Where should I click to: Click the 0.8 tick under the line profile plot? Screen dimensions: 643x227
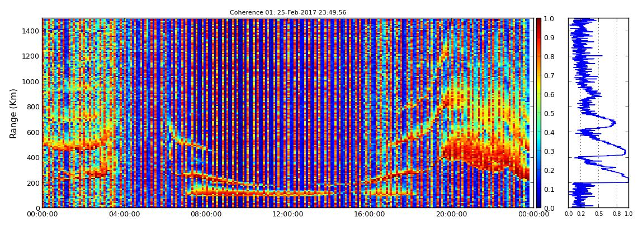click(617, 214)
